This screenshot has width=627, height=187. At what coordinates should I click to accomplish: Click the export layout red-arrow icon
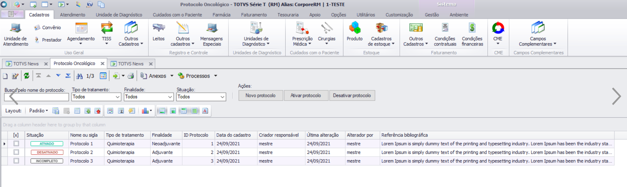tap(98, 111)
